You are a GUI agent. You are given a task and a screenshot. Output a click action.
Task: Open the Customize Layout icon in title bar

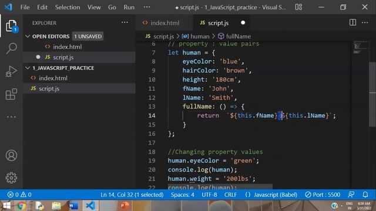tap(298, 7)
